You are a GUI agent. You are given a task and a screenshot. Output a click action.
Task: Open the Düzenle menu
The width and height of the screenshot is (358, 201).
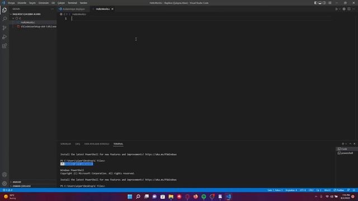coord(22,3)
